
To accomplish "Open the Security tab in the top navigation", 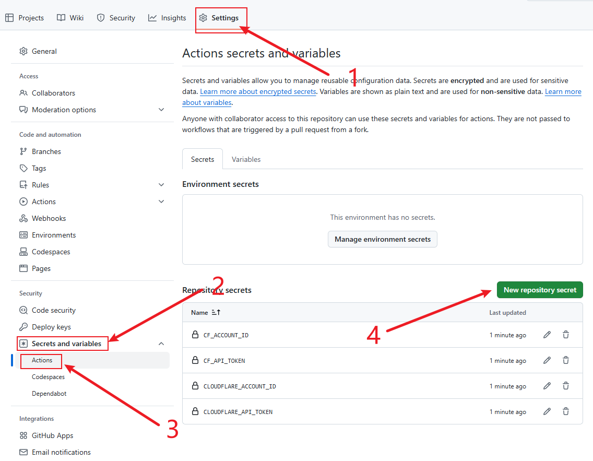I will 116,18.
